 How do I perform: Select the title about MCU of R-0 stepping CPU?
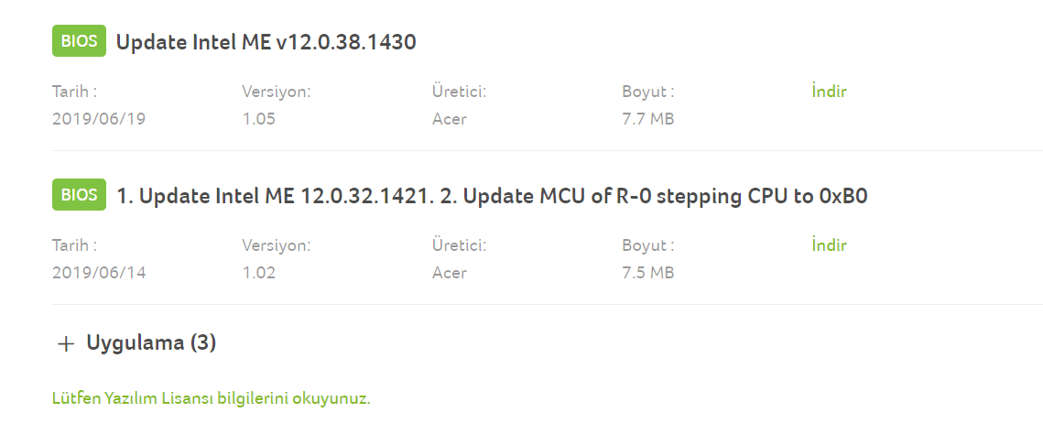(x=493, y=196)
